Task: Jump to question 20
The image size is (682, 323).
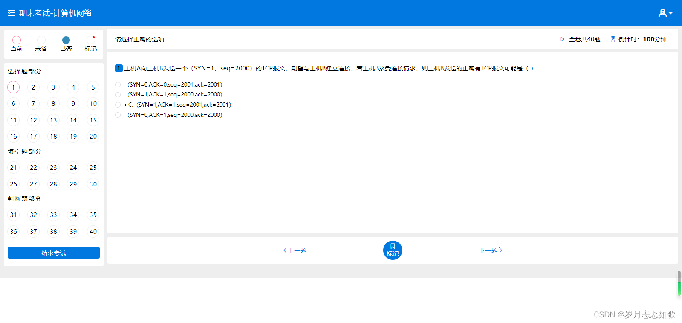Action: (93, 137)
